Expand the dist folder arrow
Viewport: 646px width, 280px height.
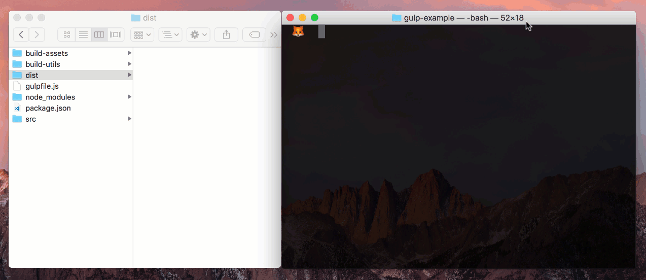pos(129,75)
